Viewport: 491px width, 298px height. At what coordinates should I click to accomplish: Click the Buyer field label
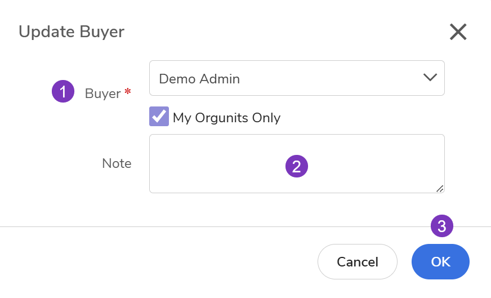102,94
